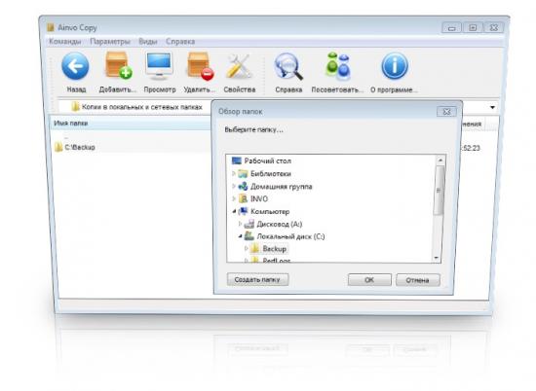Click the folder icon next to C:\Backup

[x=58, y=147]
